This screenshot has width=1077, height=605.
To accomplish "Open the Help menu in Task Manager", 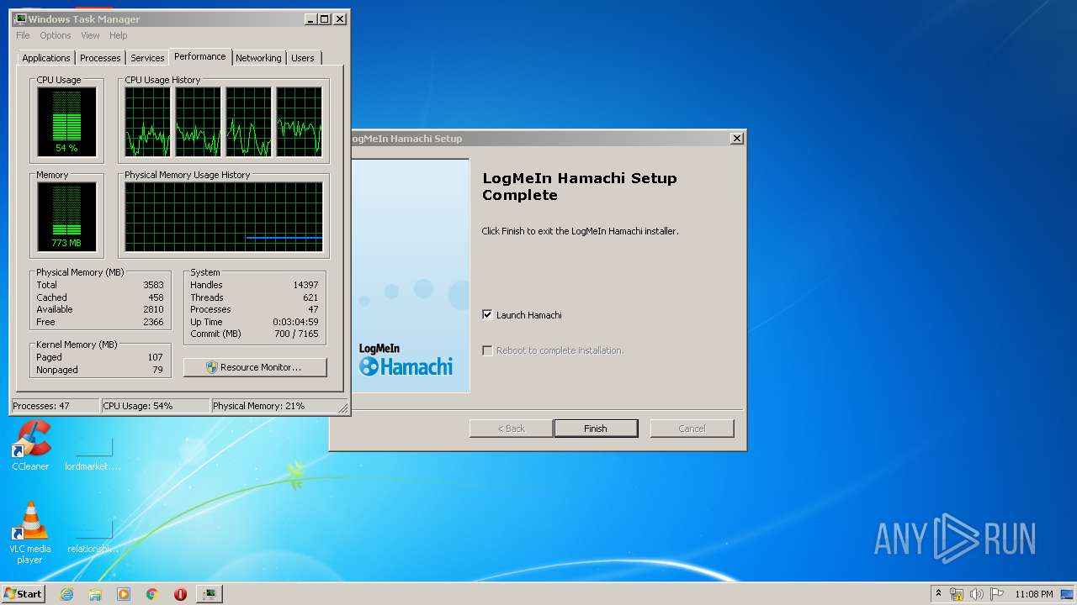I will pos(119,35).
